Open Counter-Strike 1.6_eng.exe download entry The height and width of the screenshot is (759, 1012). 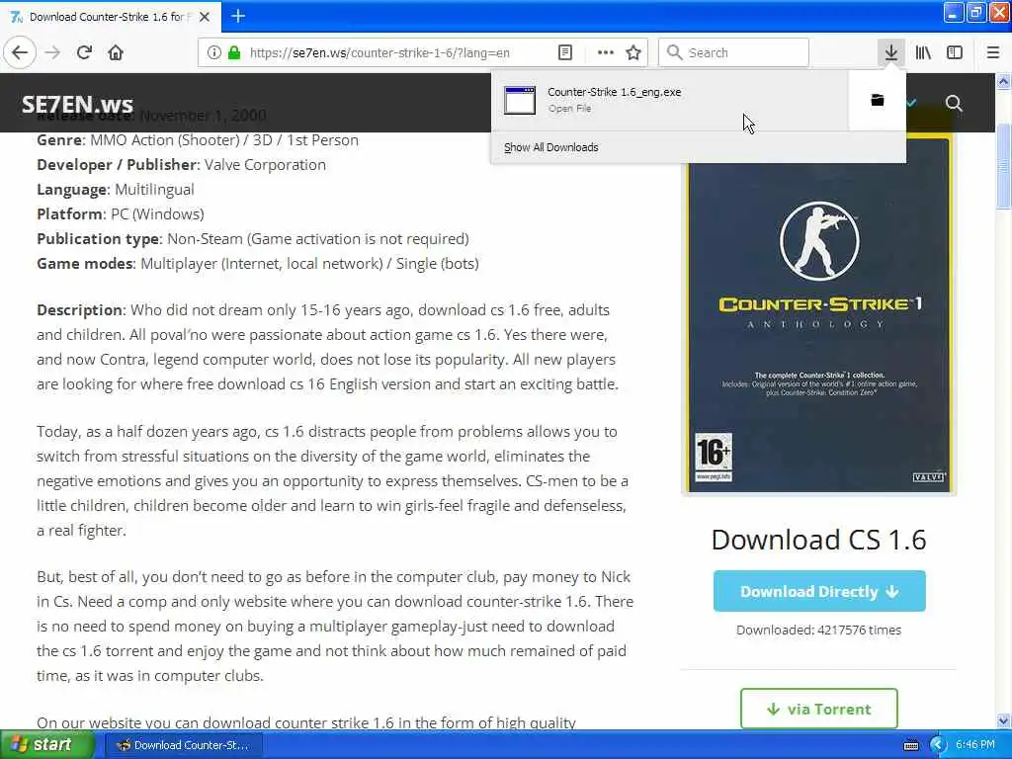[669, 100]
